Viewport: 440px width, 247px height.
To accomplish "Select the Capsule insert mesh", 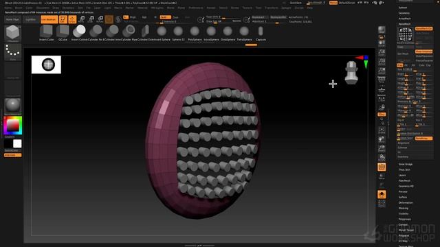I will coord(261,33).
